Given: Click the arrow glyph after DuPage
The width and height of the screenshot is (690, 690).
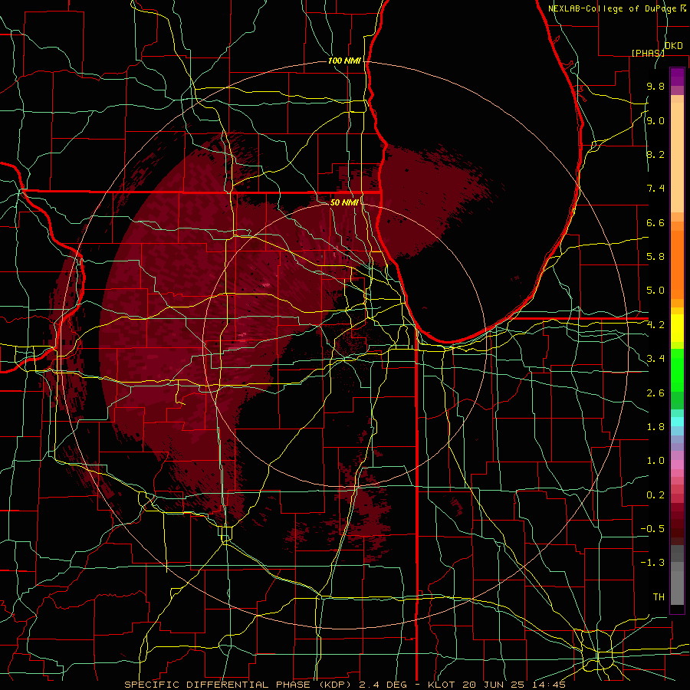Looking at the screenshot, I should point(683,8).
